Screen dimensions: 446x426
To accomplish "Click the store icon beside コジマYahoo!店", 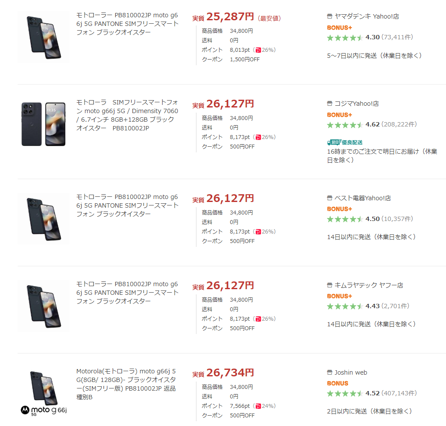I will click(330, 104).
